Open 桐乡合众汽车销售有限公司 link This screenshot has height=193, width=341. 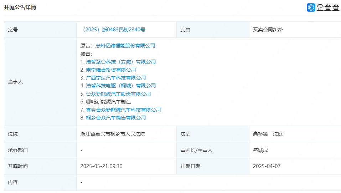(x=116, y=118)
